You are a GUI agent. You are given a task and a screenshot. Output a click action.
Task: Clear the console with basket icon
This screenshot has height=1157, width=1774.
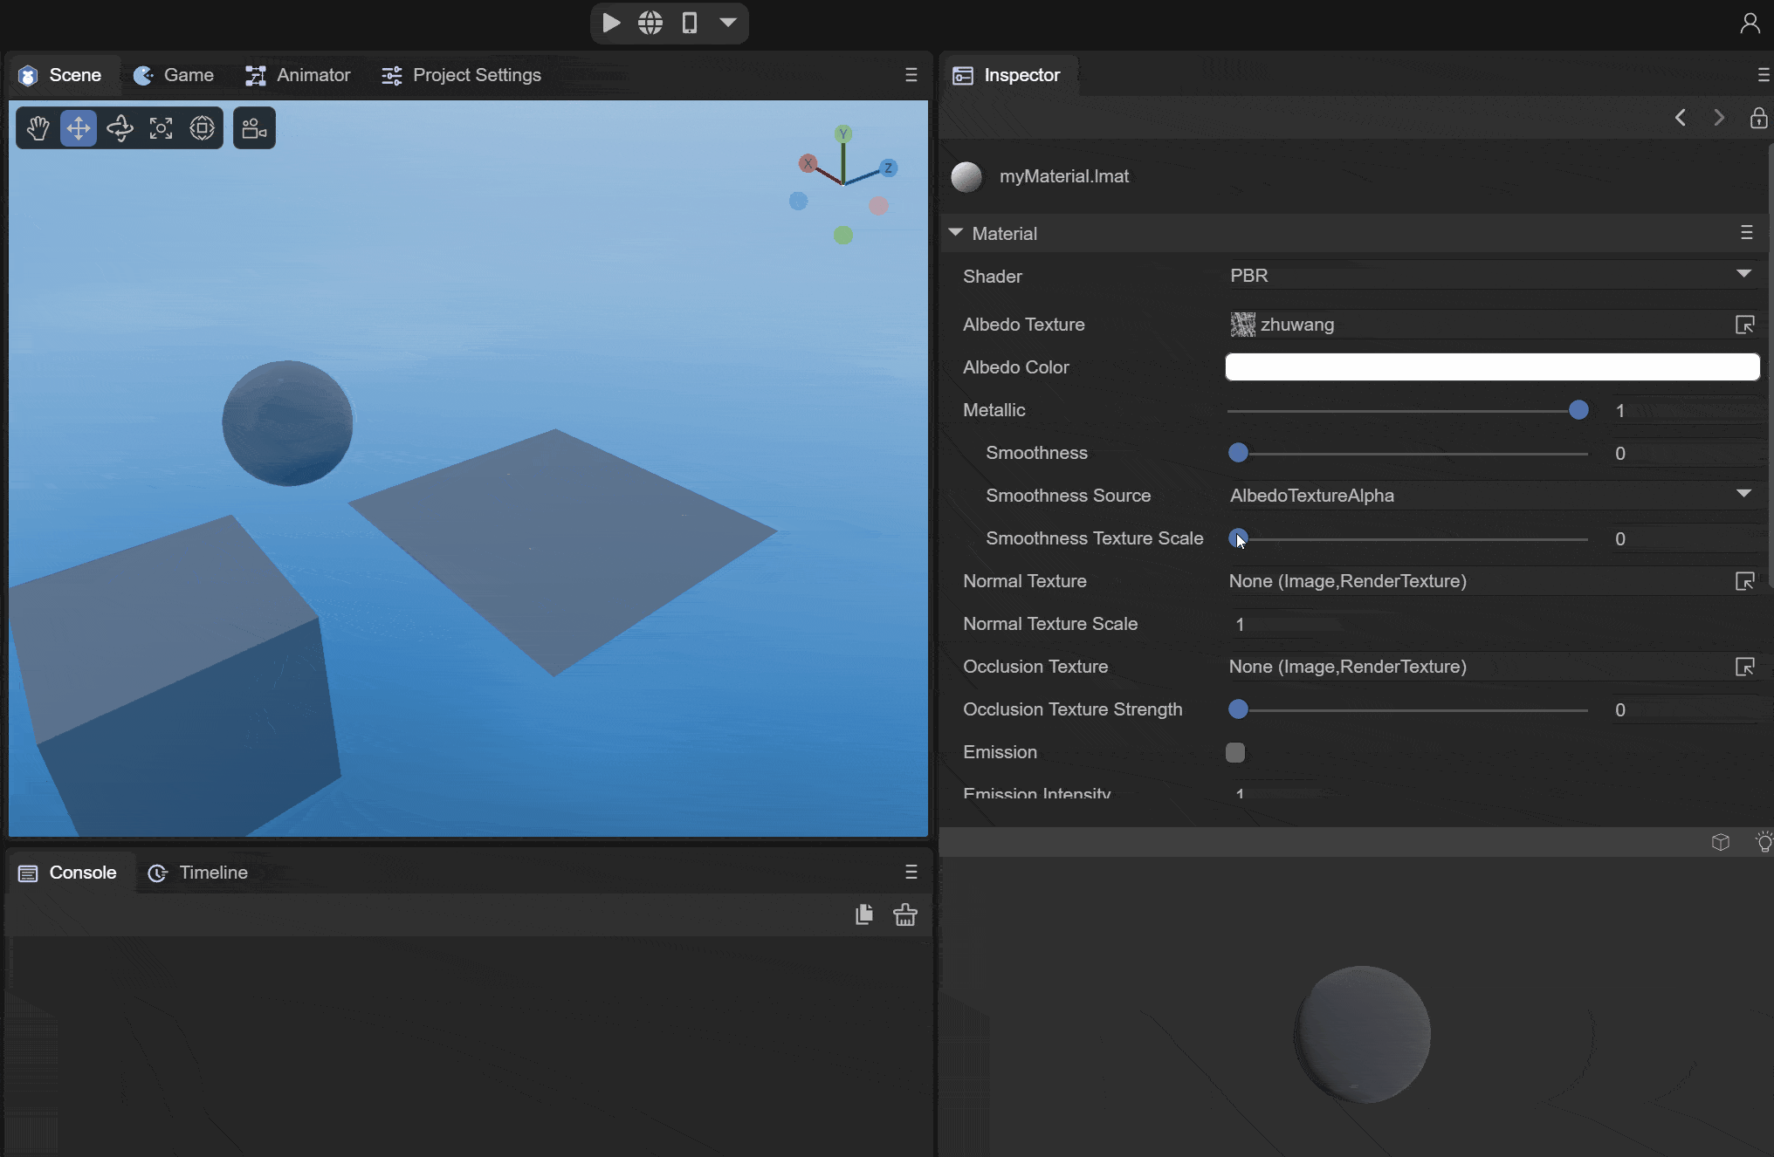(x=905, y=914)
